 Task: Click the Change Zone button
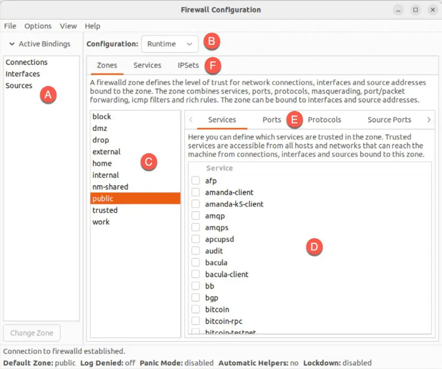(32, 333)
